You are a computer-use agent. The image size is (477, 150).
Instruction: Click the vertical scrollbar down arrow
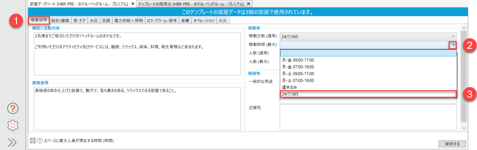click(x=463, y=128)
